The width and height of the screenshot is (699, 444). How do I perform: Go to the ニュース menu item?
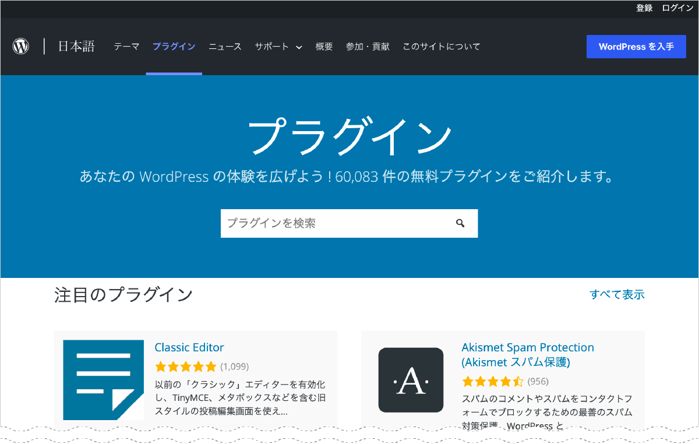click(x=225, y=47)
